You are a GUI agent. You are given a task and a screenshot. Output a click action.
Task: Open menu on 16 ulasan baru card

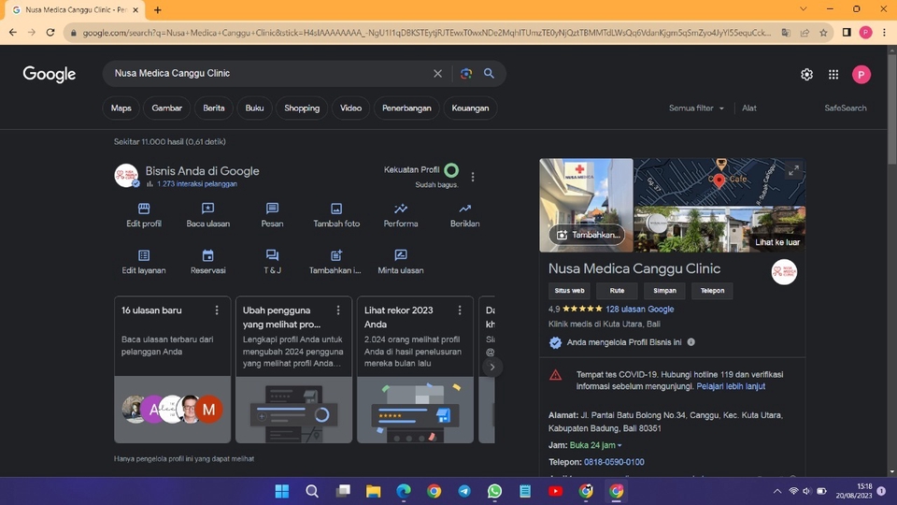[217, 310]
